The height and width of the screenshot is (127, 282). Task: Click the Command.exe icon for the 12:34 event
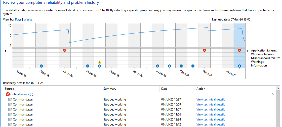point(10,119)
